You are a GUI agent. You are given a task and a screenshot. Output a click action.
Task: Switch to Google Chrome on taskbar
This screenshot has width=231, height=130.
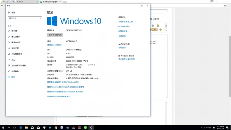pos(56,128)
